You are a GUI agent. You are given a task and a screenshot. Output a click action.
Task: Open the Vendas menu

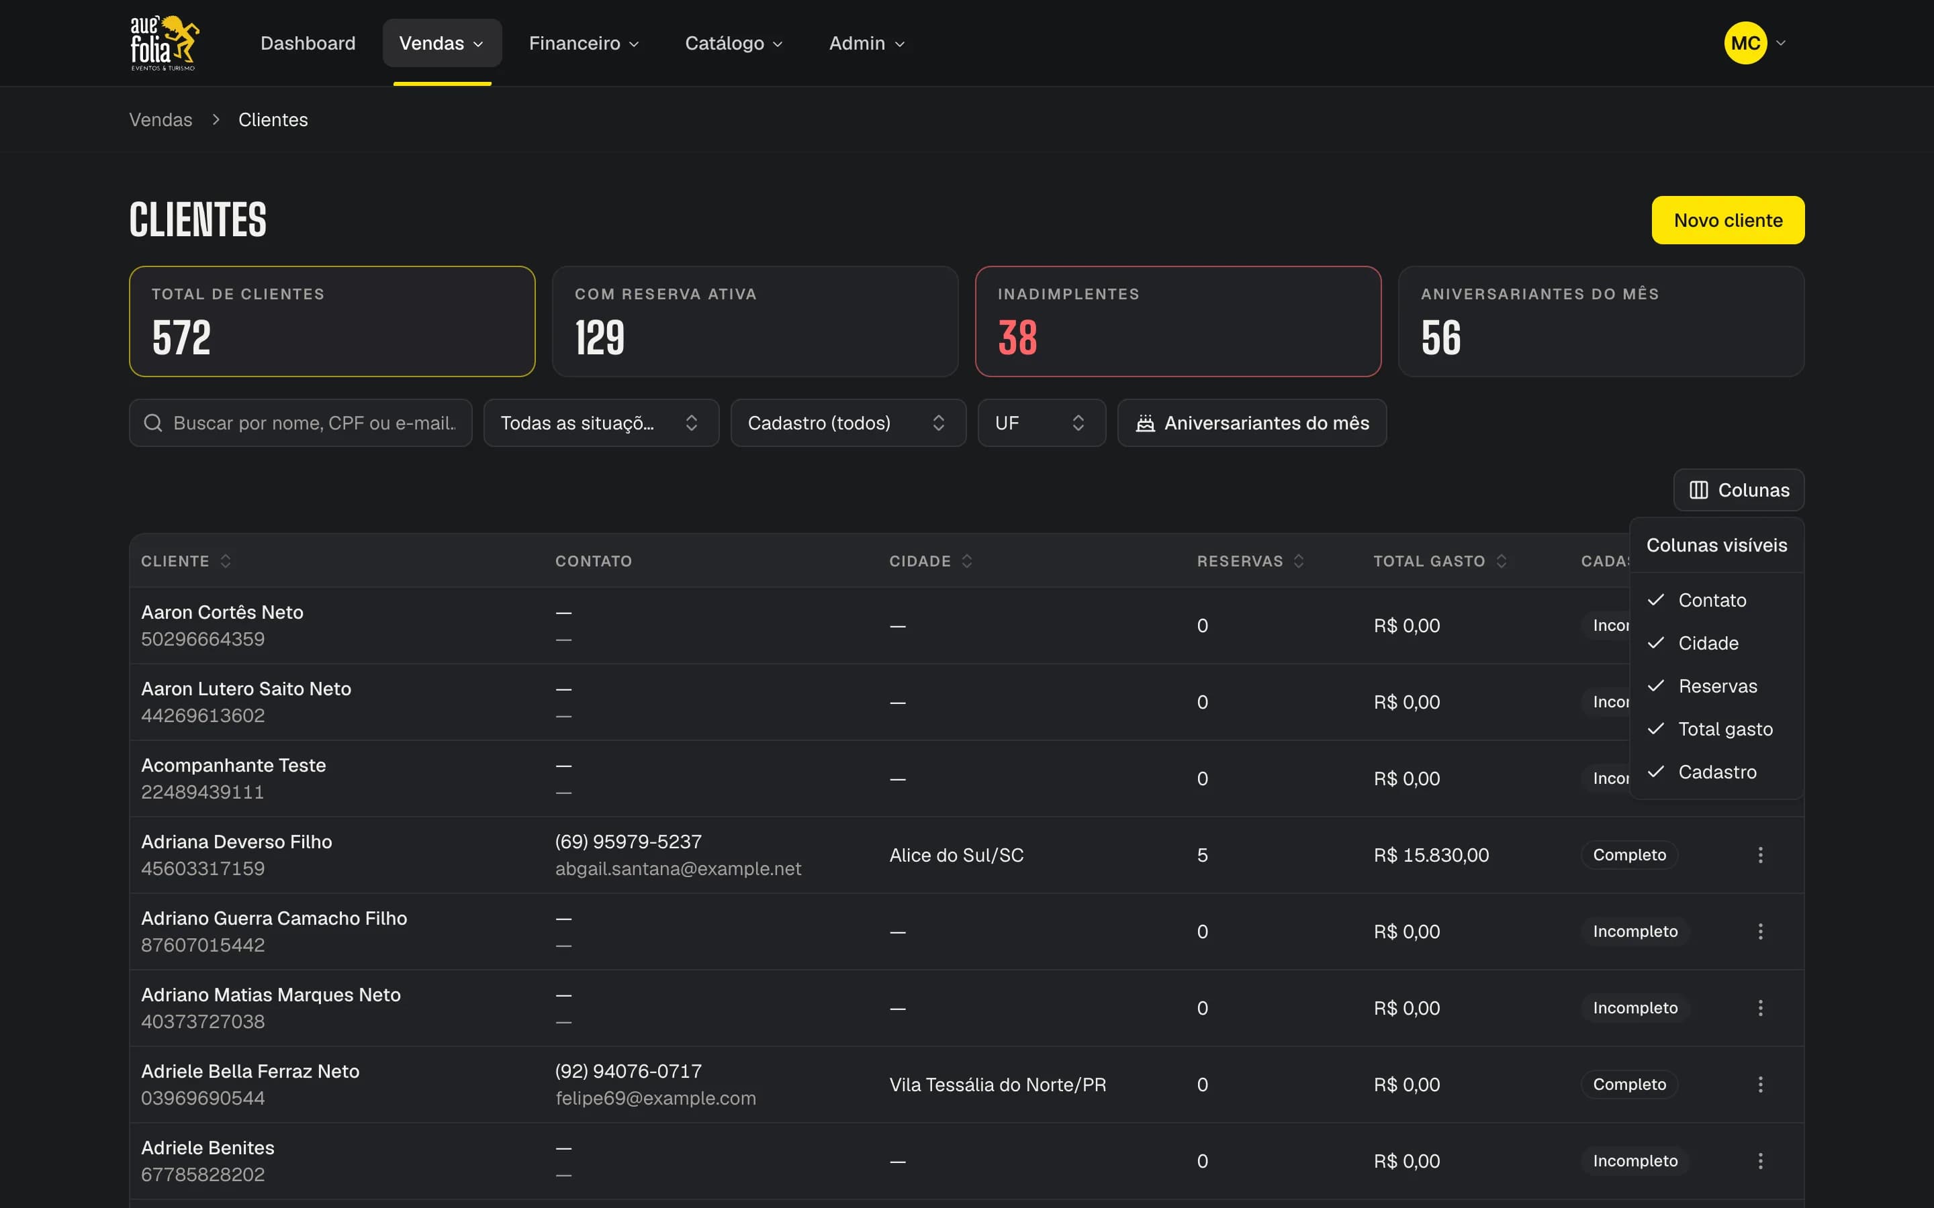click(x=442, y=43)
